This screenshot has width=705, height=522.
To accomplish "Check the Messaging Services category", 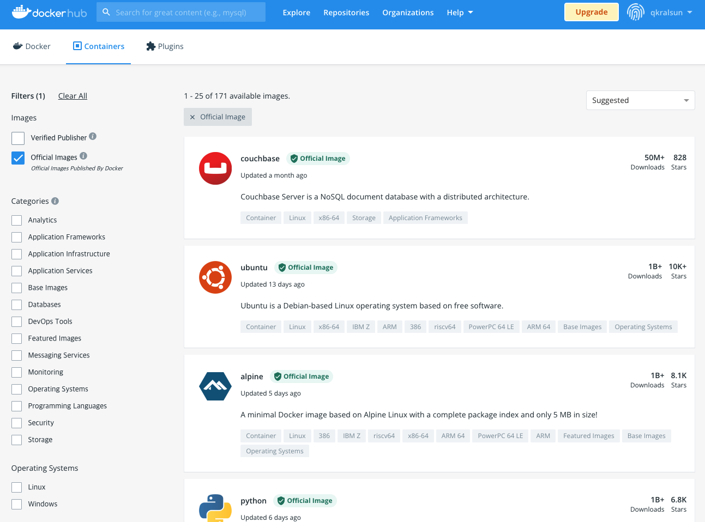I will (x=17, y=355).
